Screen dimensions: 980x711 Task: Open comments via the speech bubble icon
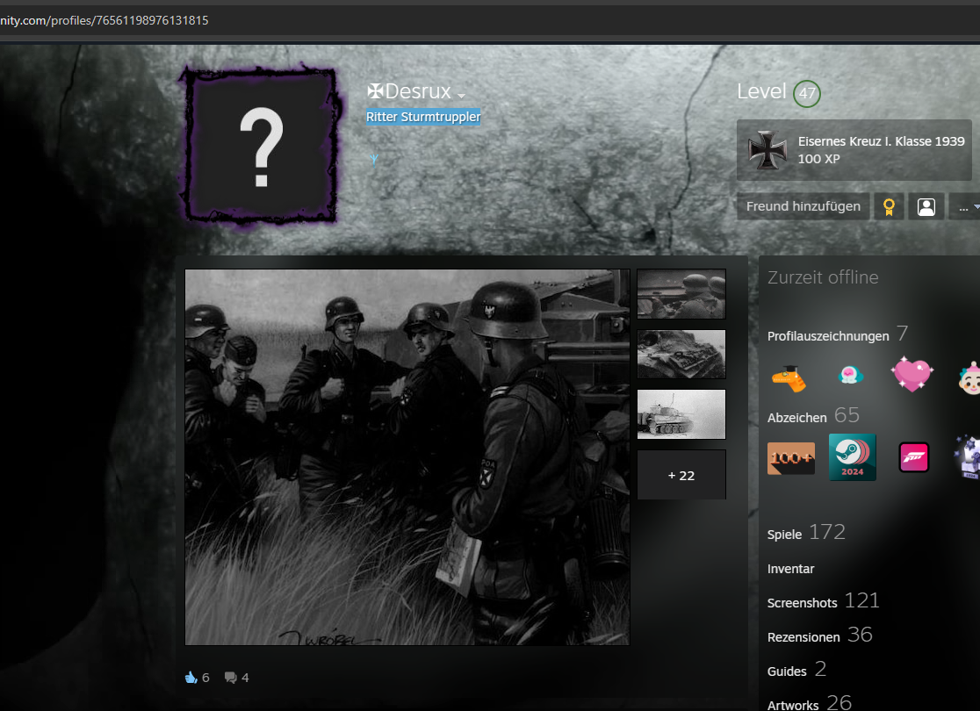230,677
